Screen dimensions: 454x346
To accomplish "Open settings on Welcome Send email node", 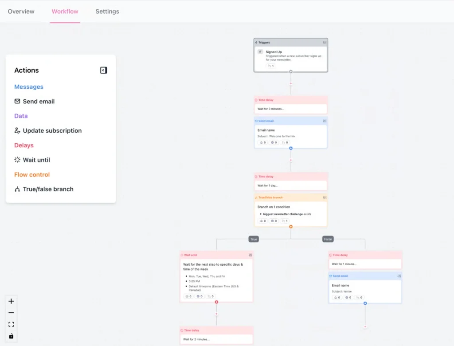I will [x=325, y=121].
